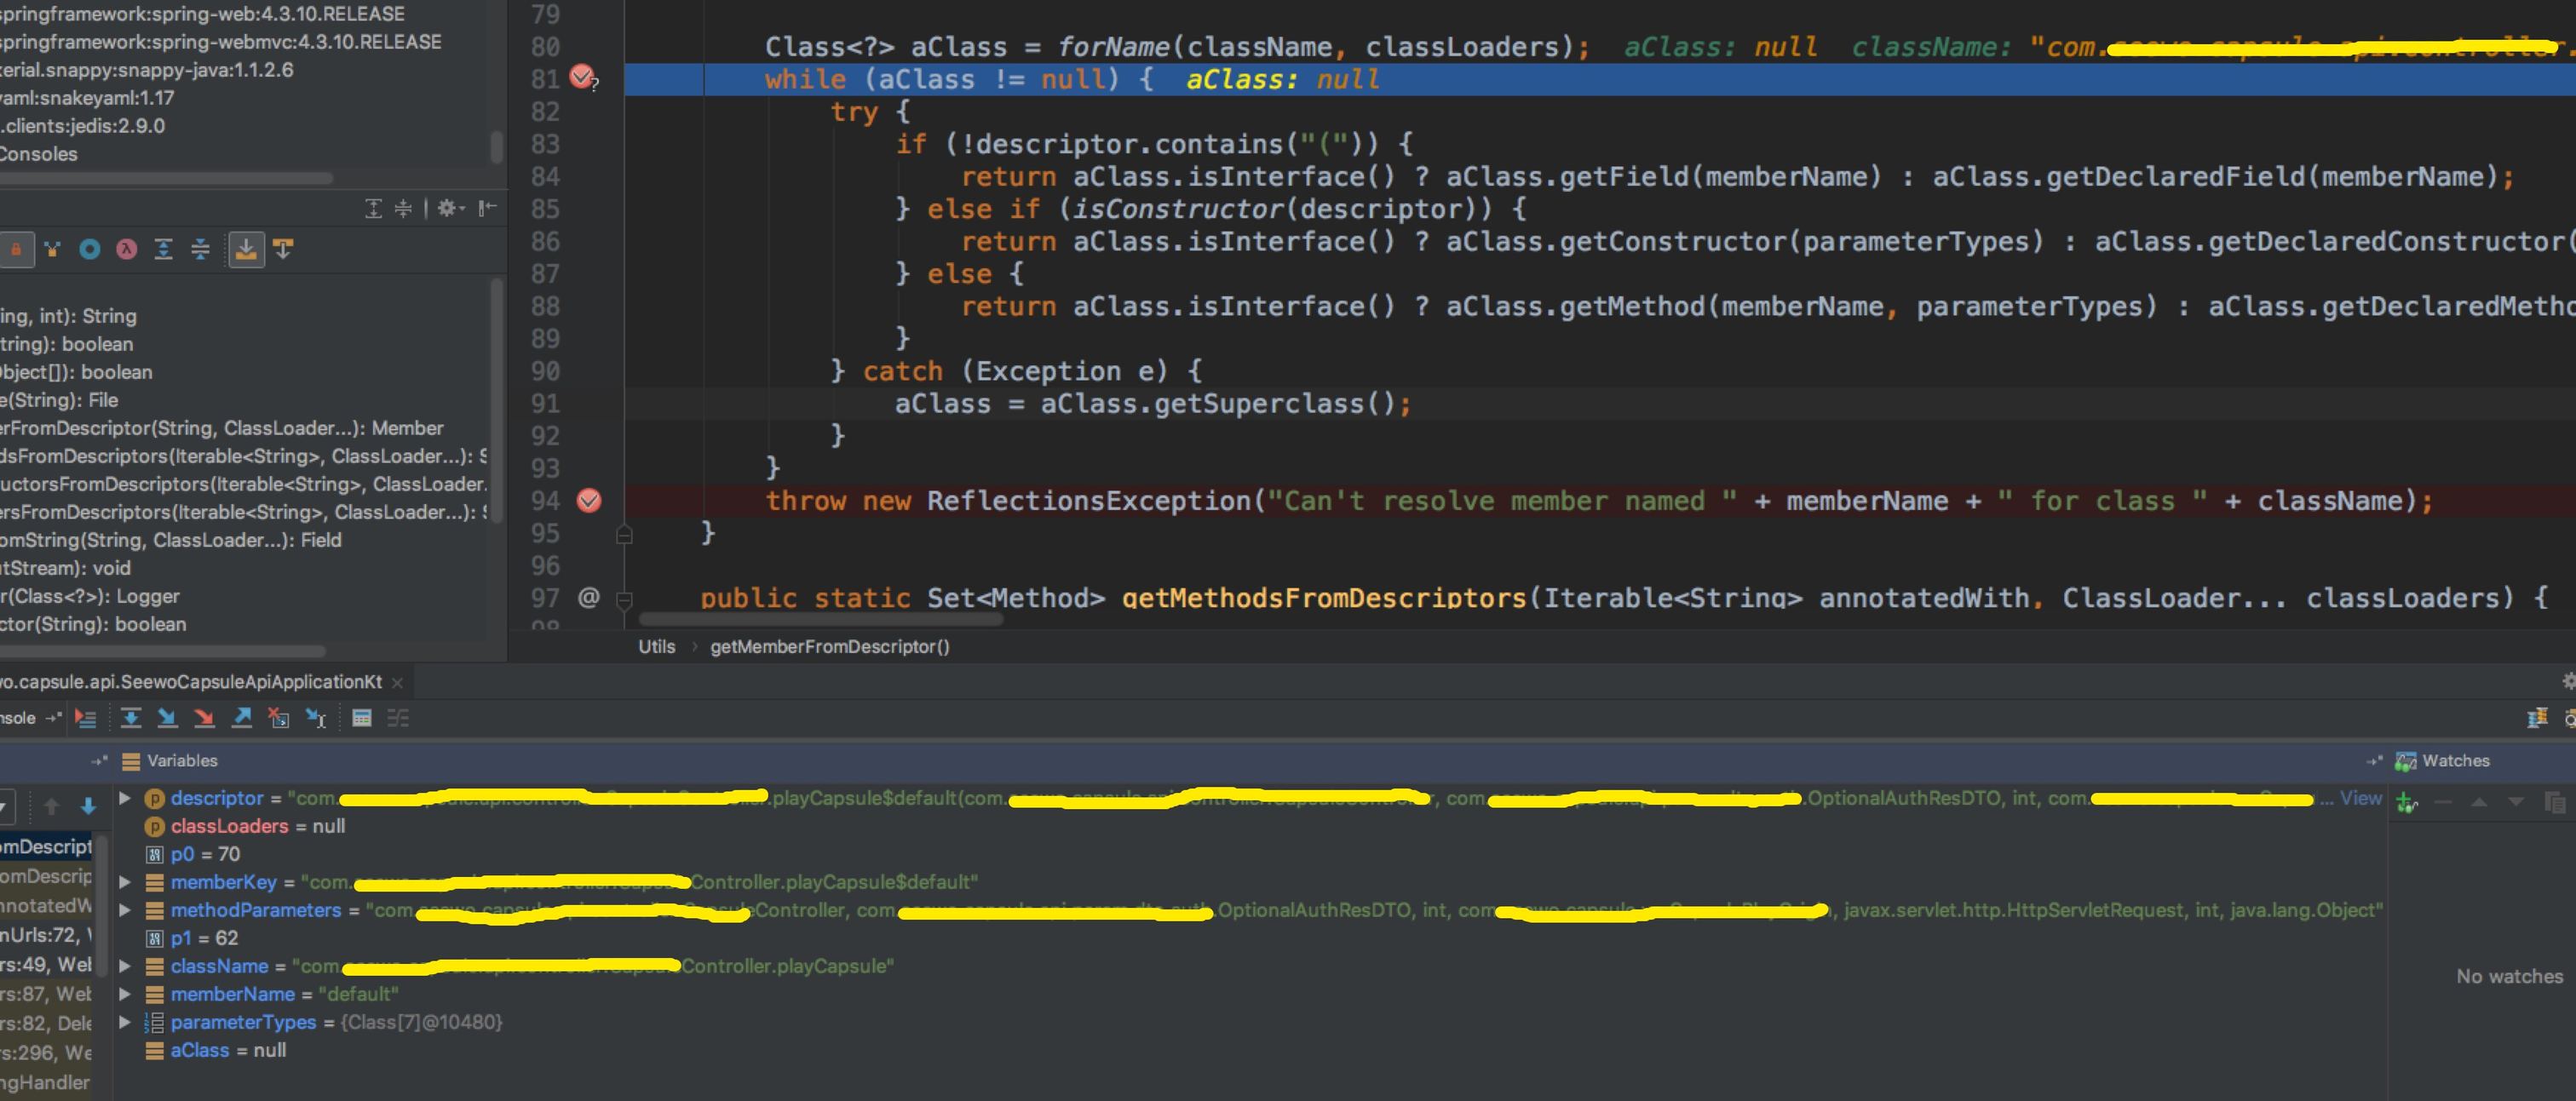Click the editor horizontal scrollbar

coord(820,620)
